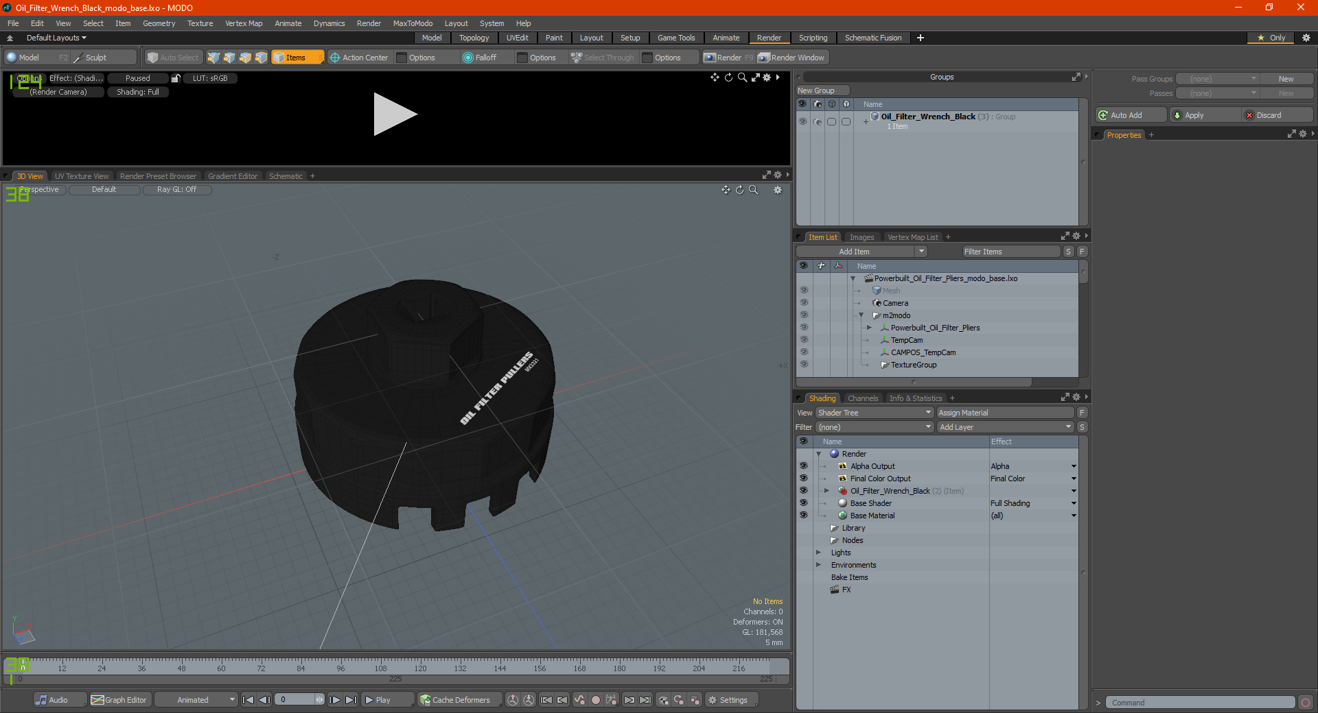Open 3D view gear settings
The height and width of the screenshot is (713, 1318).
pos(778,190)
